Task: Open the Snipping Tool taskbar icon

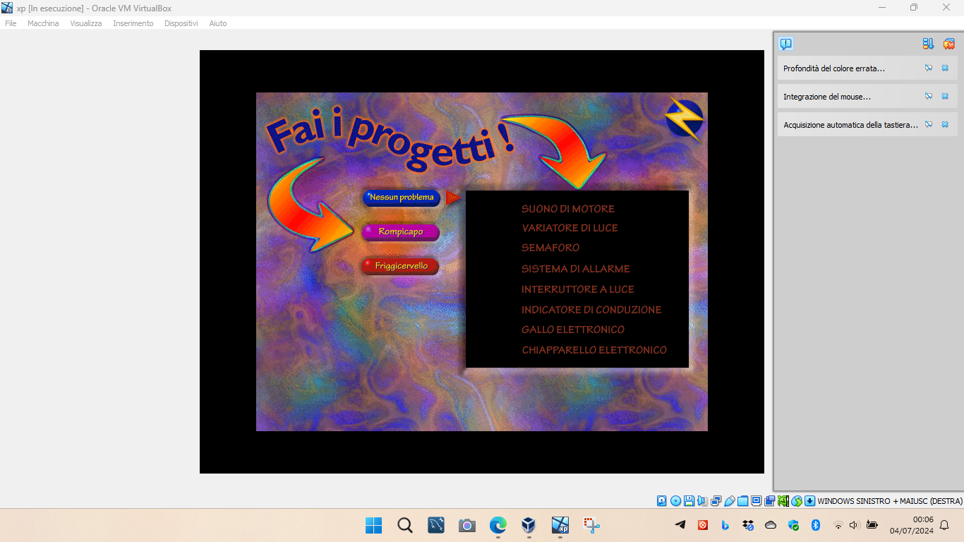Action: [591, 525]
